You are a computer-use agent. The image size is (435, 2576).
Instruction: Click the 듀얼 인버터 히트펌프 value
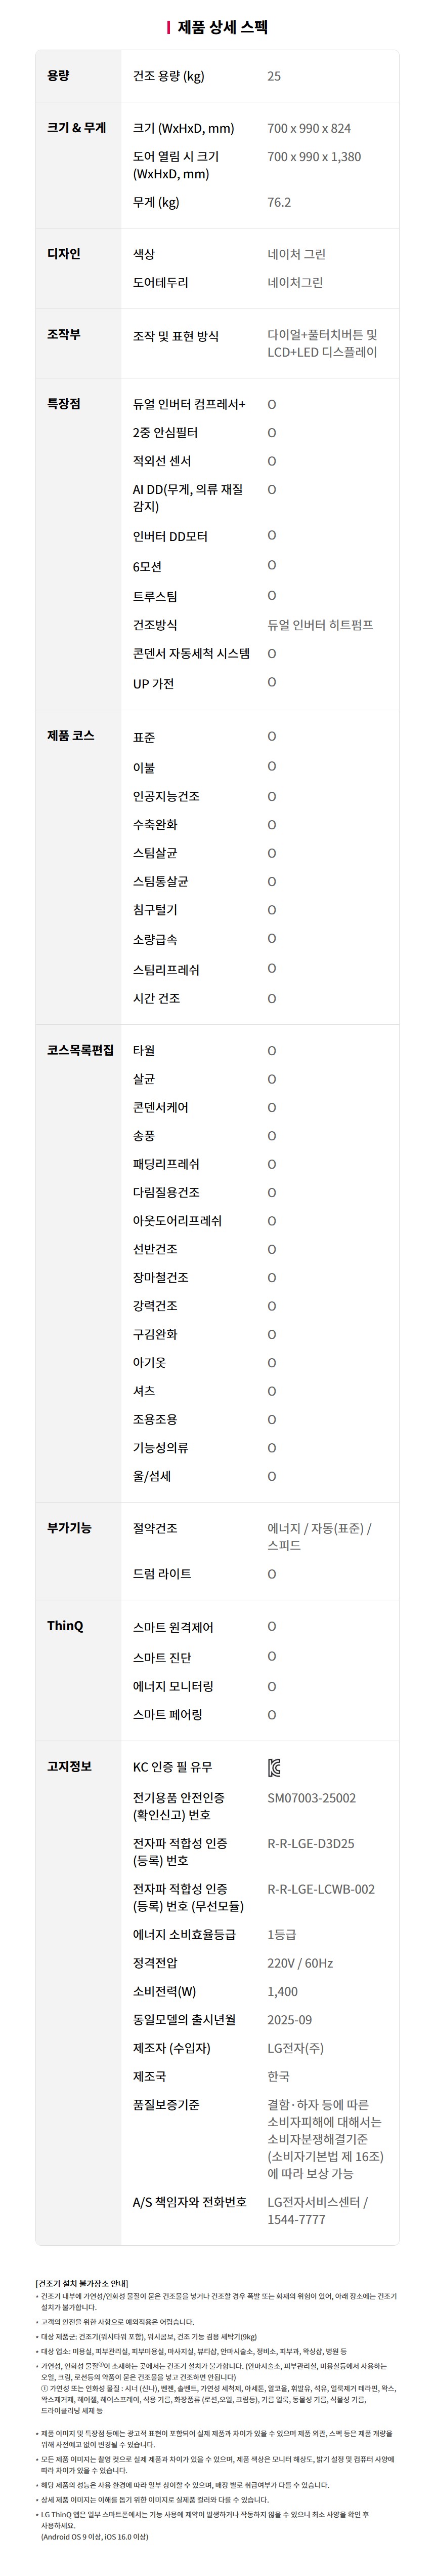tap(320, 625)
